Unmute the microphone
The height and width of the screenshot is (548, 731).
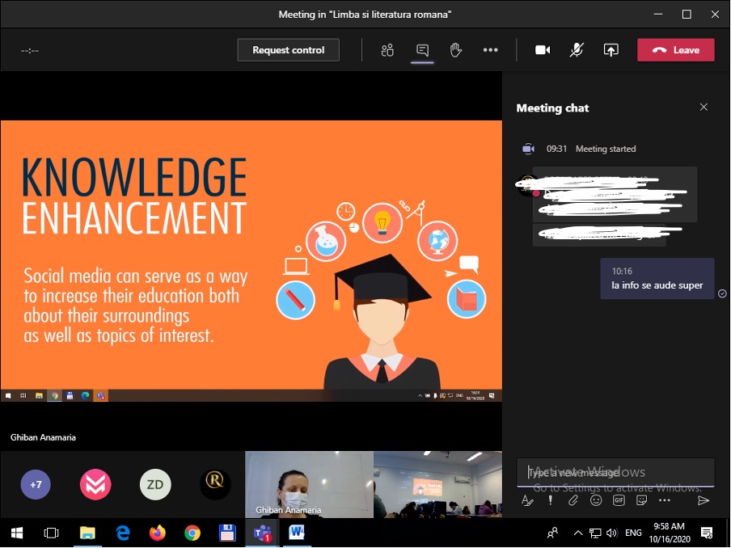(577, 50)
